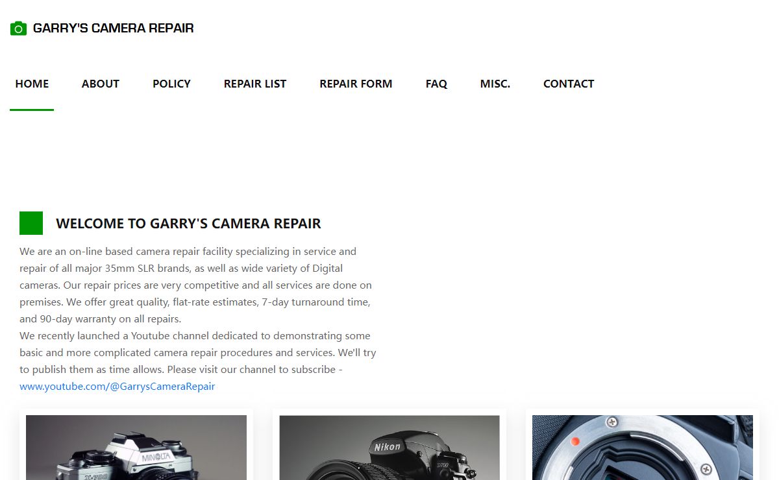Click the green square beside the welcome heading
The height and width of the screenshot is (480, 779).
tap(31, 223)
